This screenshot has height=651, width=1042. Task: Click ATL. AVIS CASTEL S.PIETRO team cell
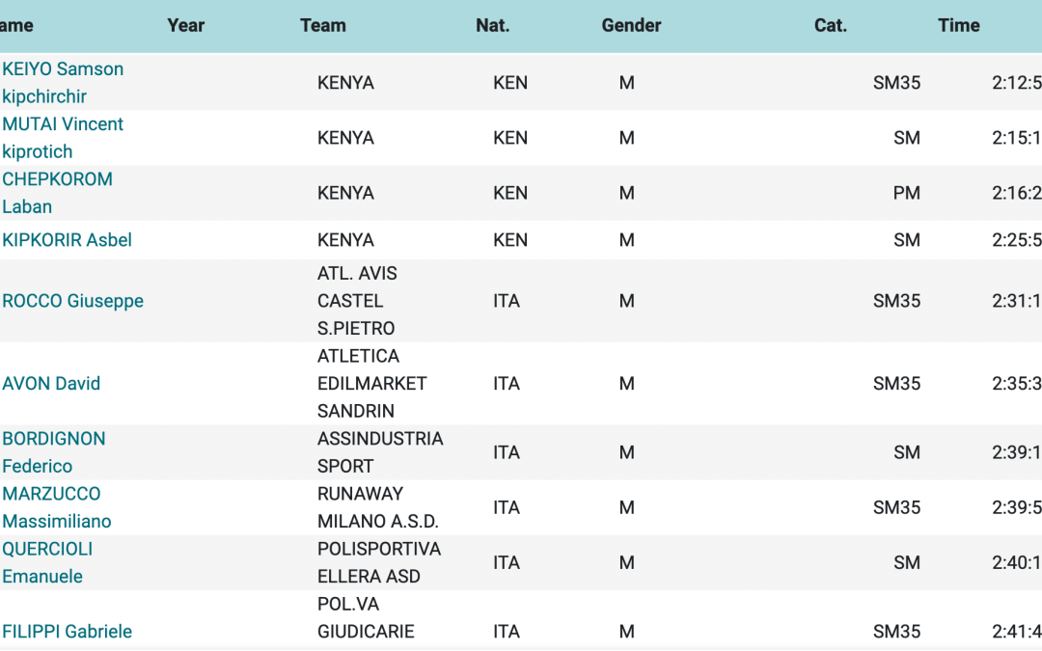click(x=357, y=301)
